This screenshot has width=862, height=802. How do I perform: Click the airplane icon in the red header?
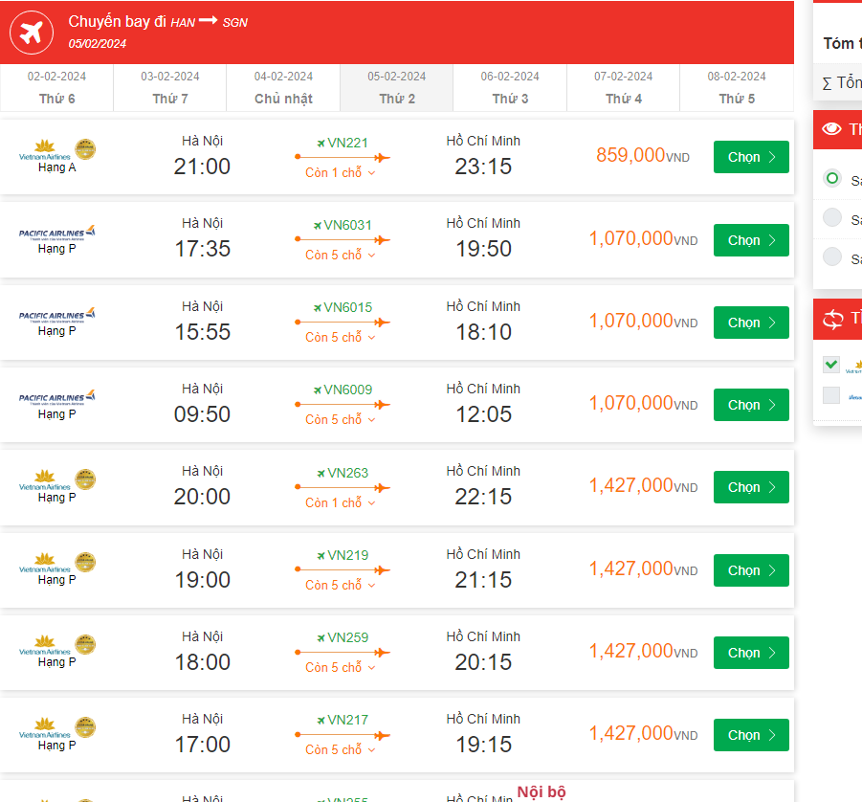pyautogui.click(x=32, y=33)
